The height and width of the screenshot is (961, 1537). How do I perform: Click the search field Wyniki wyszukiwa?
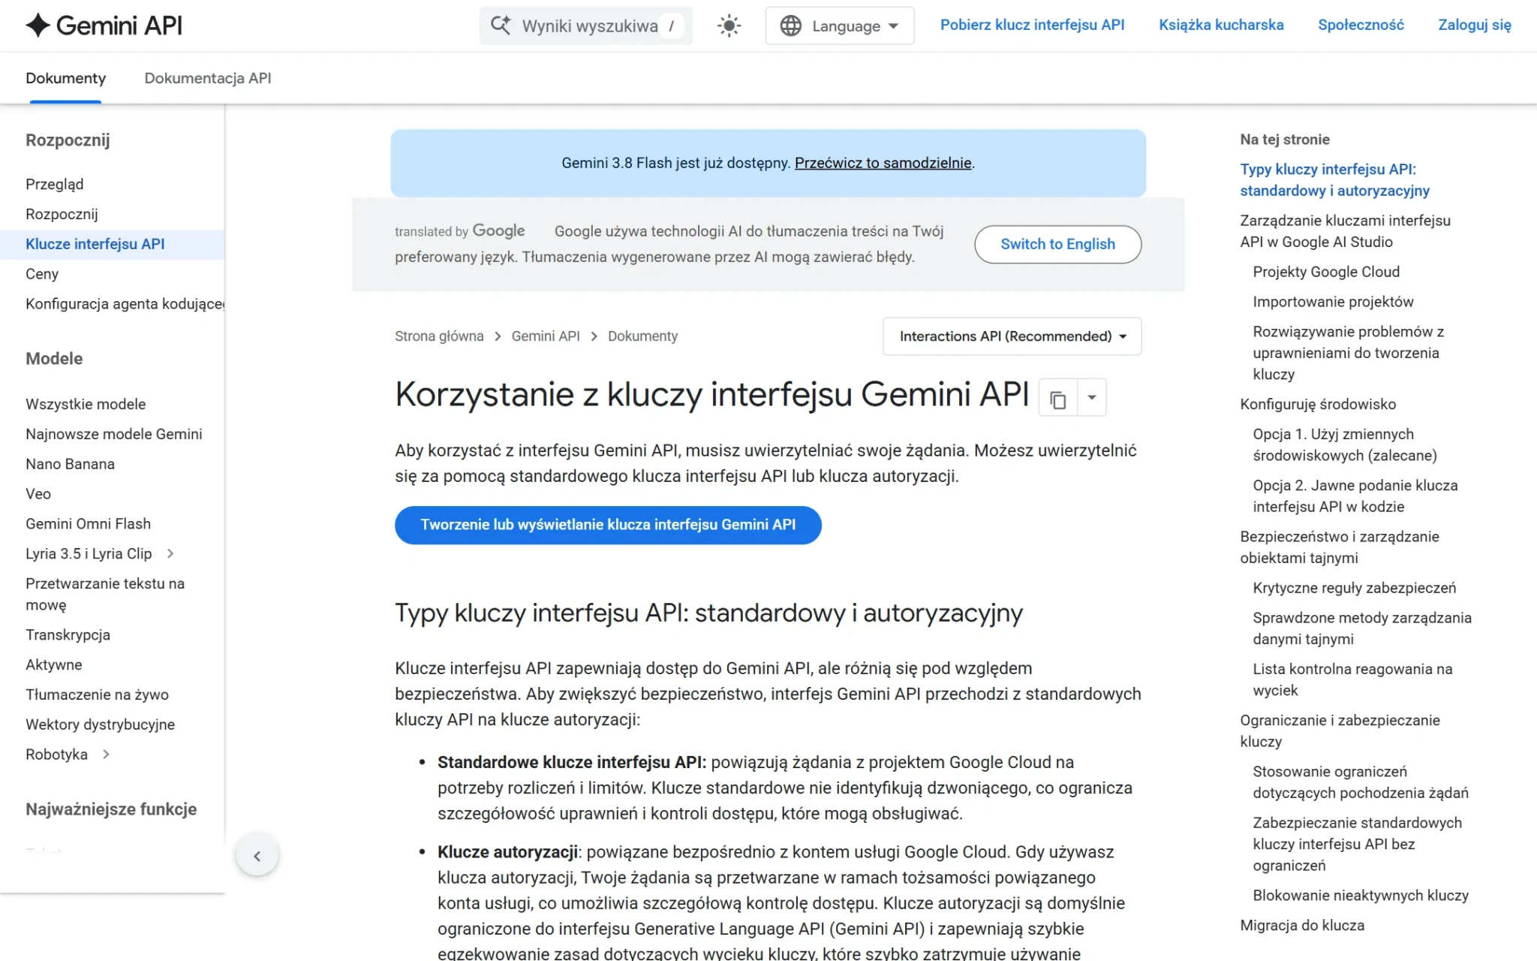(585, 26)
